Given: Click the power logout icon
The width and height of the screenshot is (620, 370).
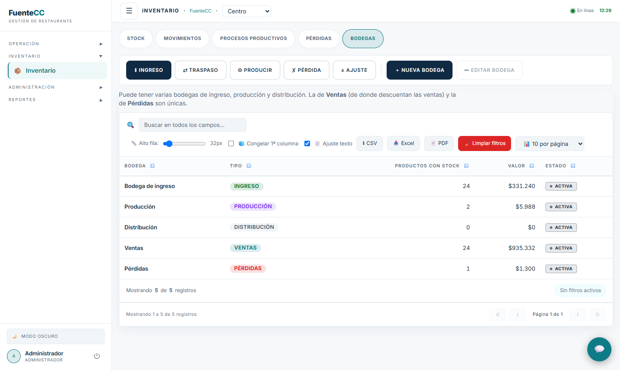Looking at the screenshot, I should (x=97, y=356).
